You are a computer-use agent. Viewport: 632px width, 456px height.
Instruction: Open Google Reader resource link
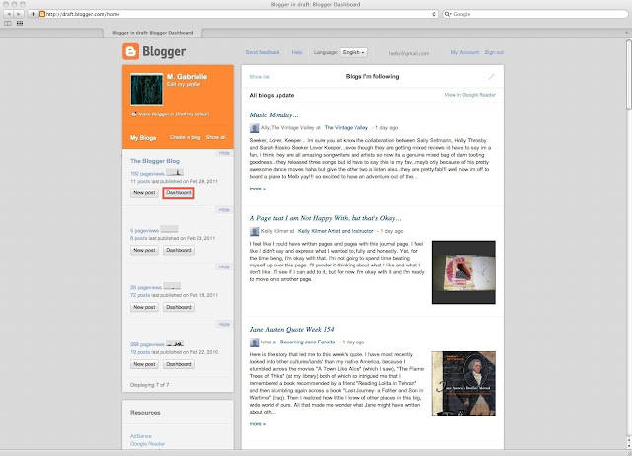click(x=147, y=444)
